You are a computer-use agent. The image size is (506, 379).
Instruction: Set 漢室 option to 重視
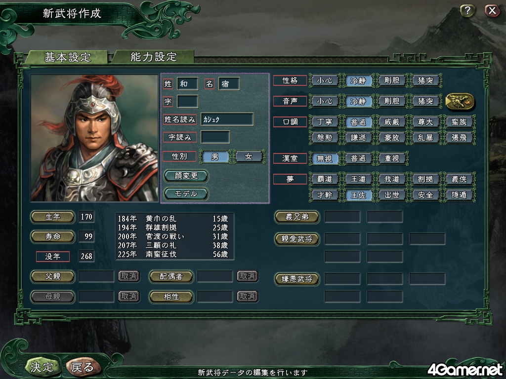(392, 158)
